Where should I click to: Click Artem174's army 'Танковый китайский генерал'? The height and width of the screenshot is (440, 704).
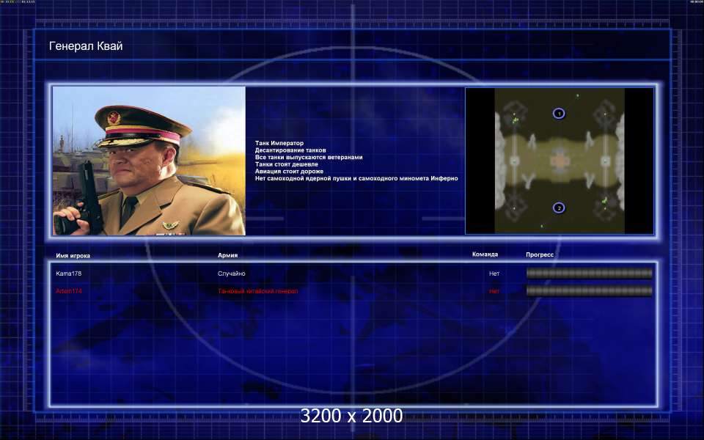pyautogui.click(x=258, y=291)
